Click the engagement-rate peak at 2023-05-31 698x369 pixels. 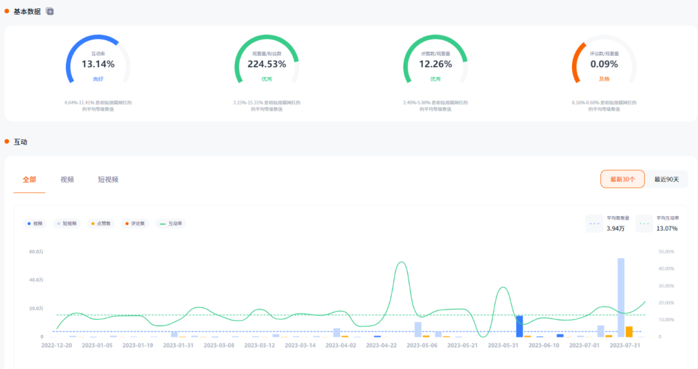click(x=503, y=288)
